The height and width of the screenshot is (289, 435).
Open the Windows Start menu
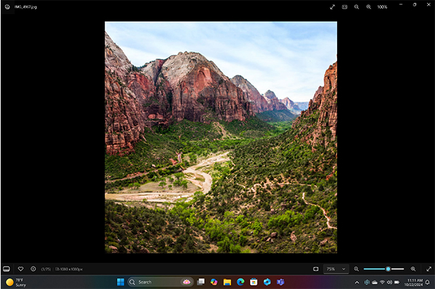pyautogui.click(x=121, y=282)
